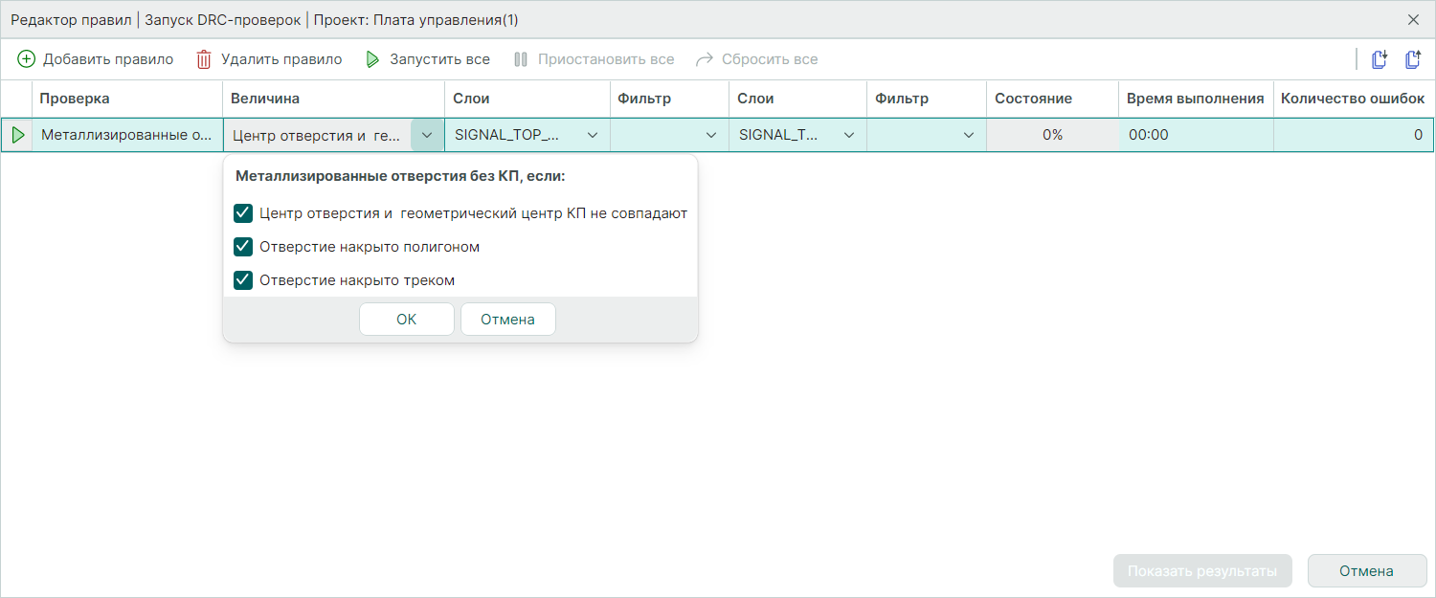This screenshot has height=598, width=1436.
Task: Open the second Слои dropdown
Action: click(x=848, y=135)
